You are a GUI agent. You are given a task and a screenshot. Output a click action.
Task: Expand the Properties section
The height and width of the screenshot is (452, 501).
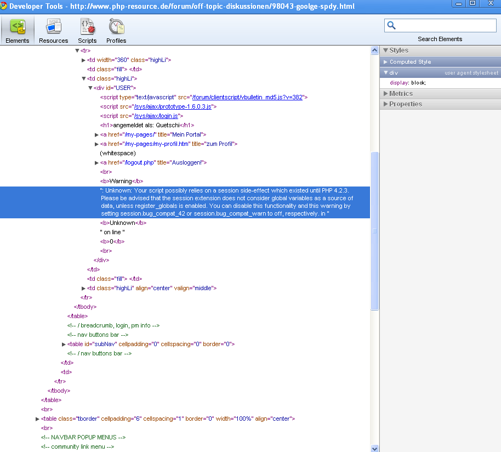(405, 104)
